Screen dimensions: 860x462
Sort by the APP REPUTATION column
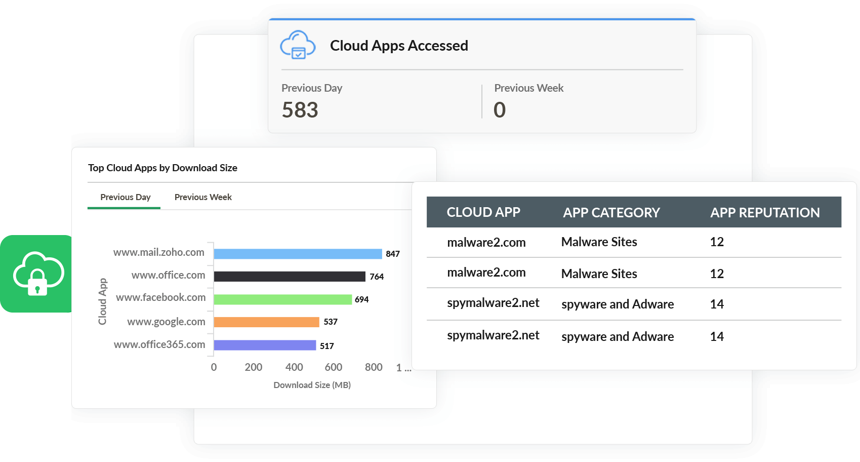[x=765, y=212]
